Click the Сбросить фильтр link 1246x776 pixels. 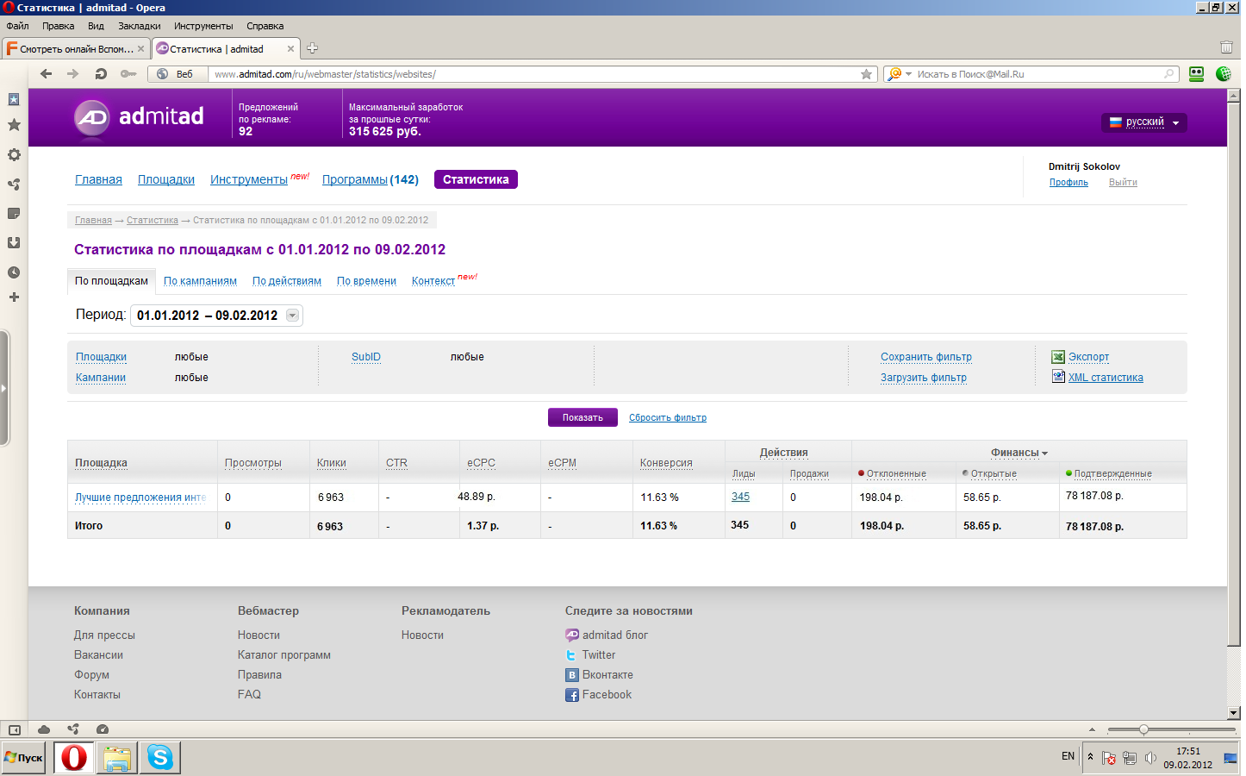pos(668,417)
